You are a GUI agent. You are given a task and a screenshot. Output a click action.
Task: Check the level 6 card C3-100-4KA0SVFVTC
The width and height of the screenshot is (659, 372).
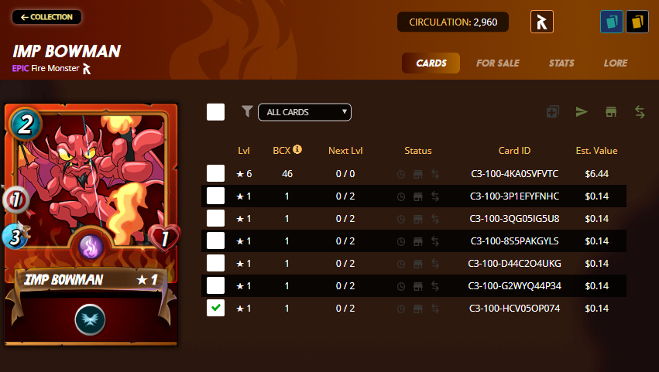pyautogui.click(x=215, y=173)
